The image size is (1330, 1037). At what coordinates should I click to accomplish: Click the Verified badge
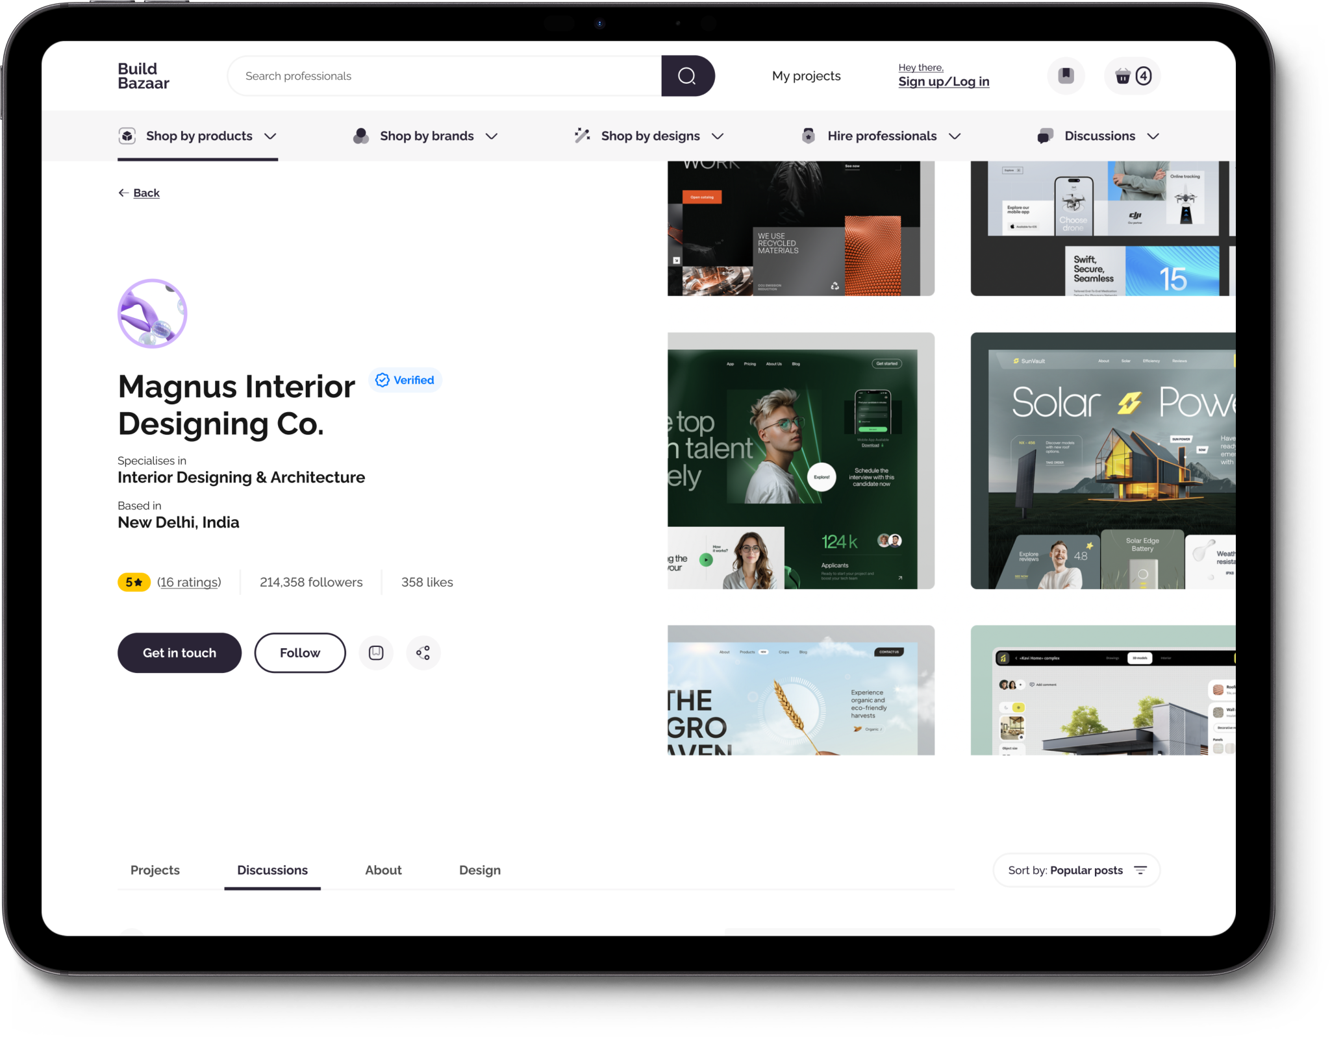coord(405,380)
